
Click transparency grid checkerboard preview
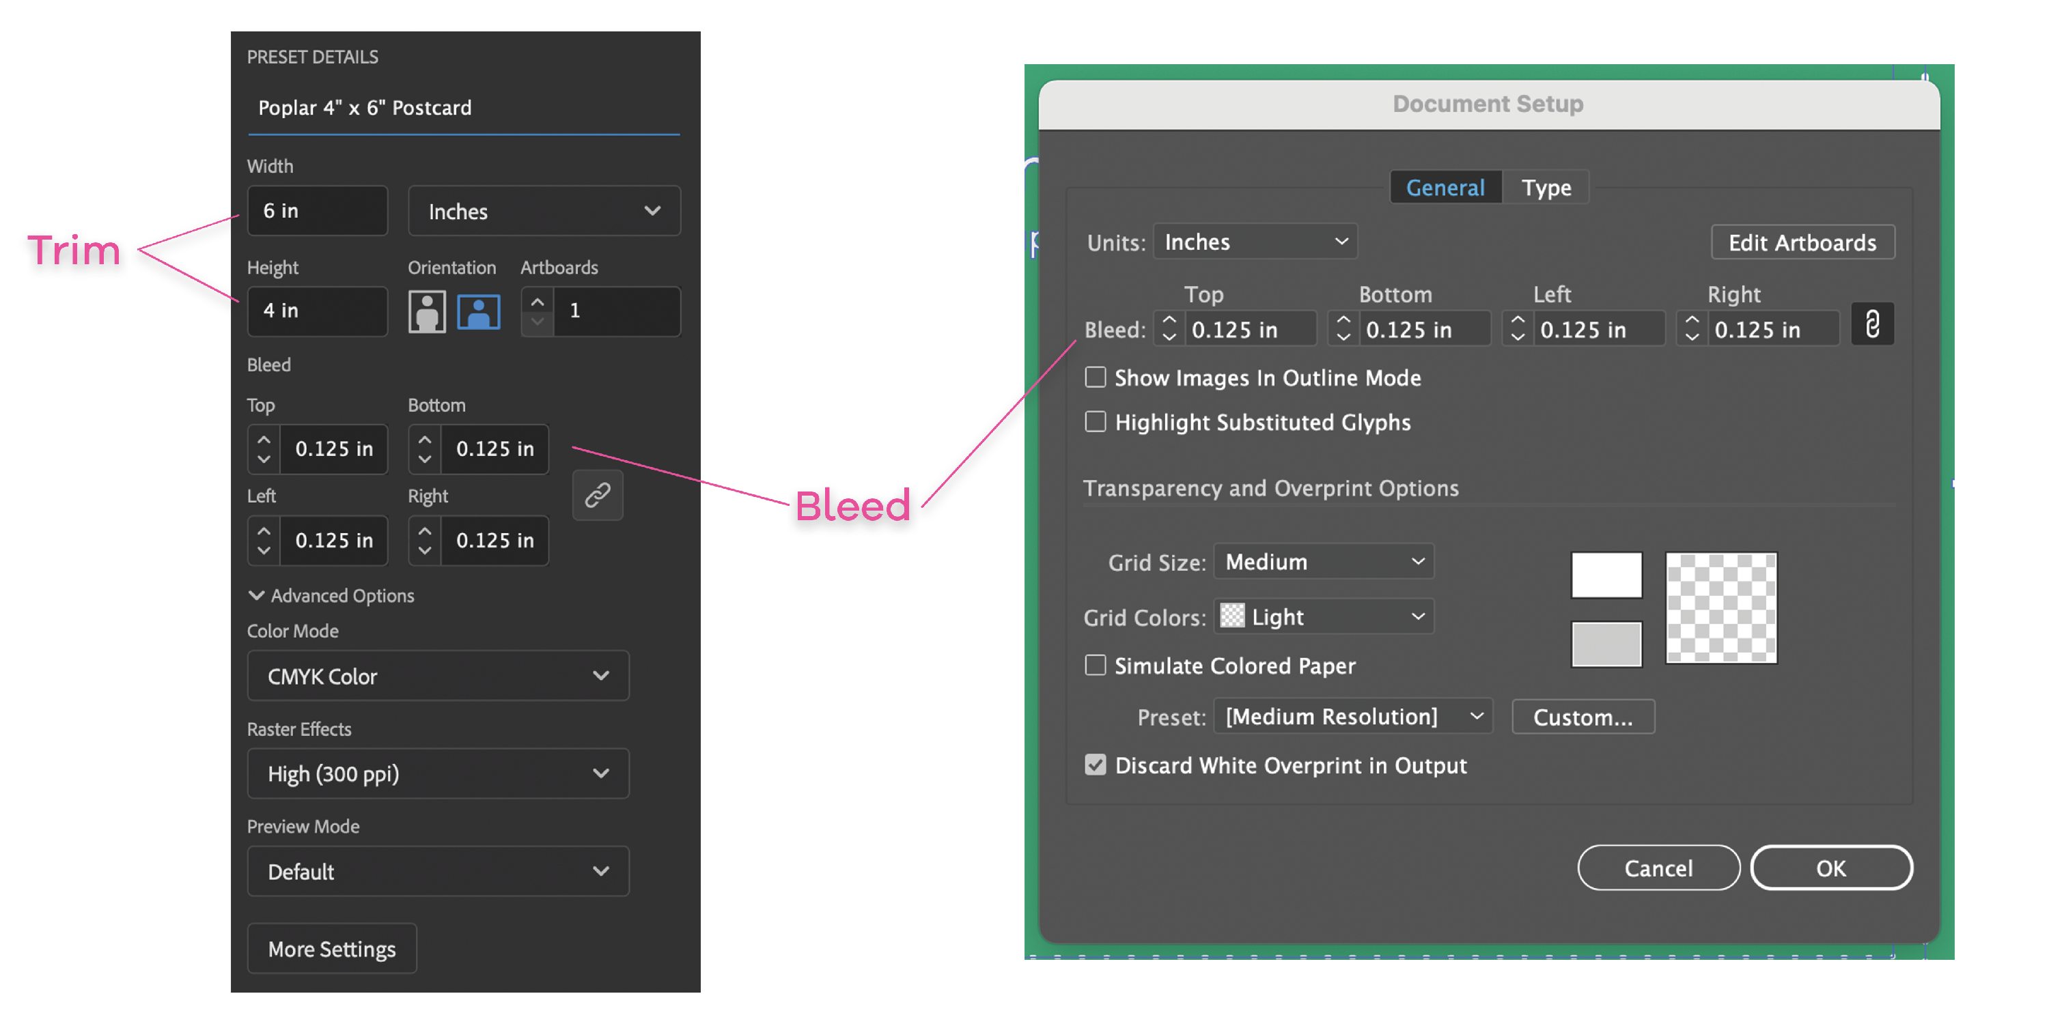[1721, 608]
